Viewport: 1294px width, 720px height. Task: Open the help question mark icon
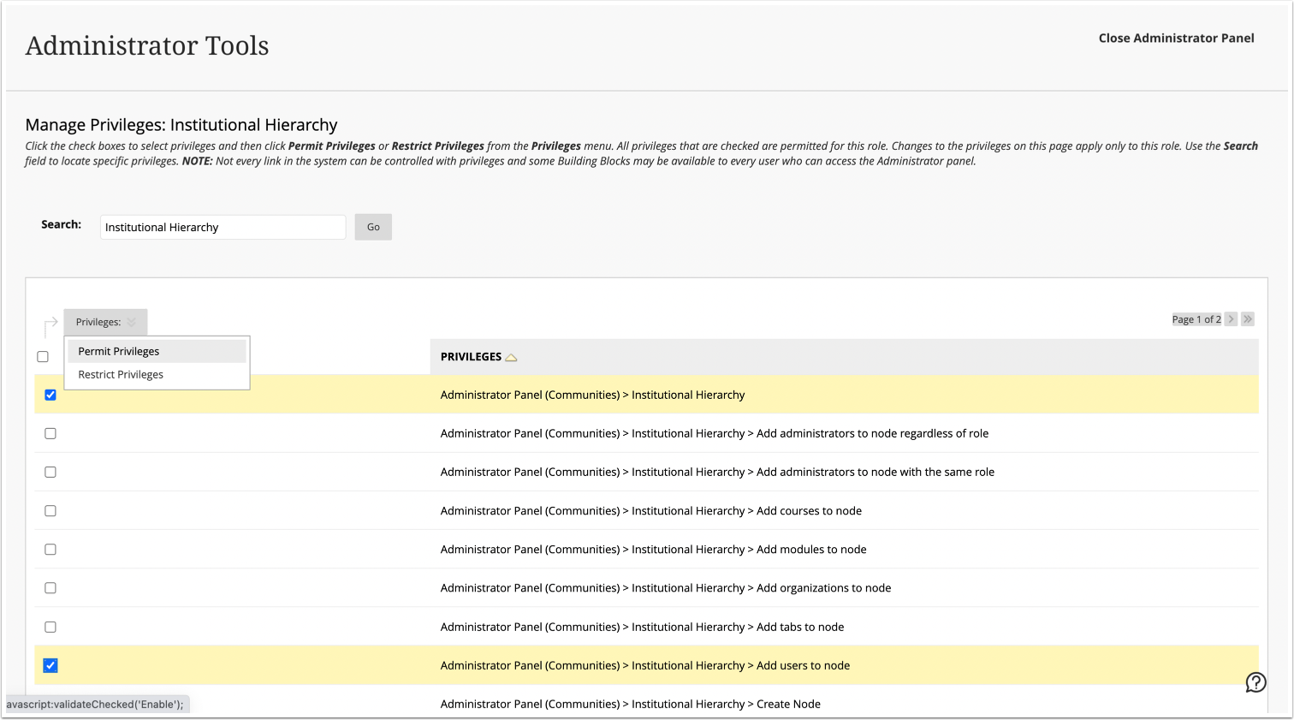[1255, 682]
